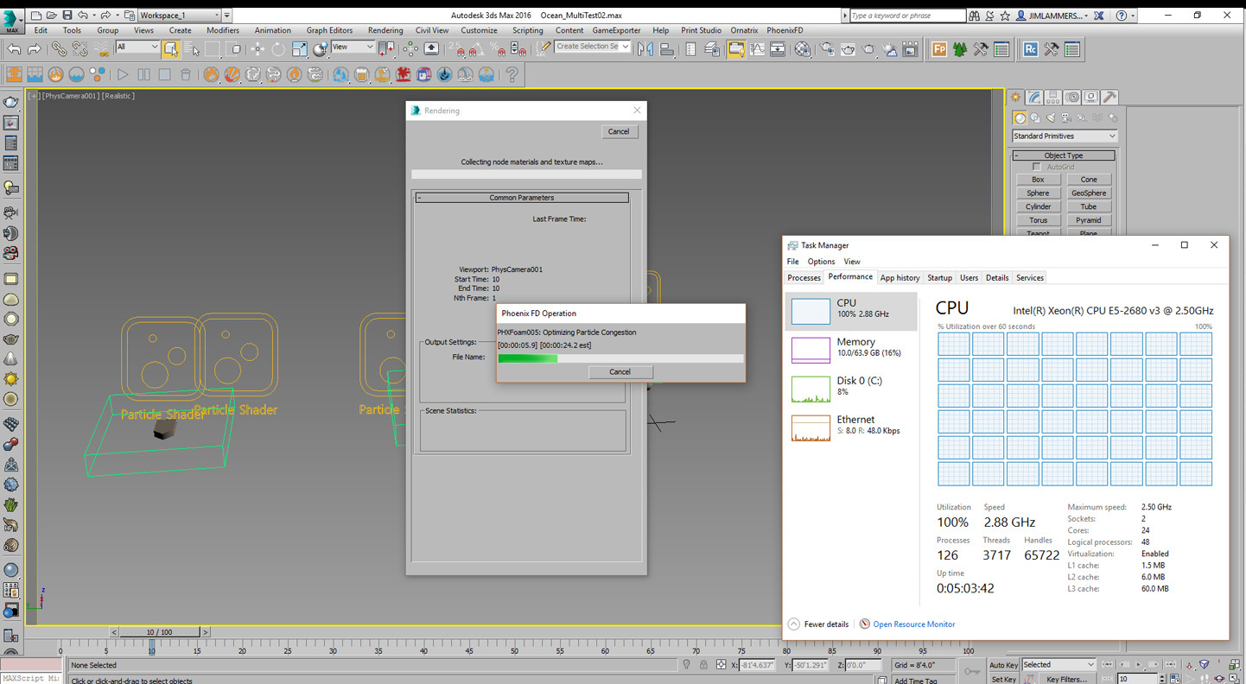Viewport: 1246px width, 684px height.
Task: Open the Display command panel tab
Action: coord(1091,97)
